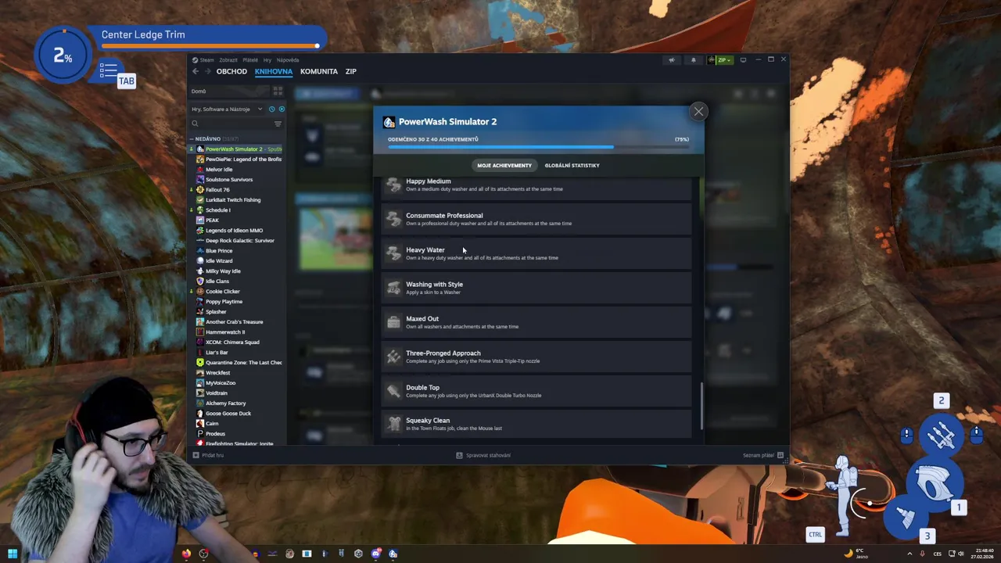Close the PowerWash Simulator 2 achievements overlay
Image resolution: width=1001 pixels, height=563 pixels.
[x=698, y=111]
